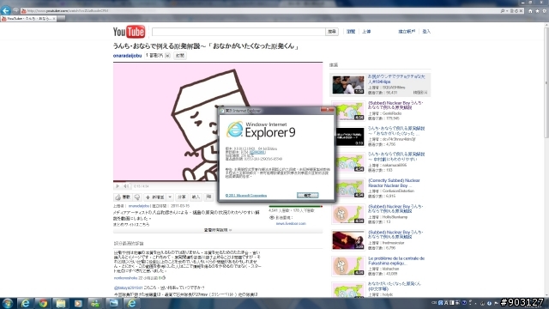Open Correctly Subbed Nuclear Reactor Nuclear Boy video

pyautogui.click(x=394, y=183)
